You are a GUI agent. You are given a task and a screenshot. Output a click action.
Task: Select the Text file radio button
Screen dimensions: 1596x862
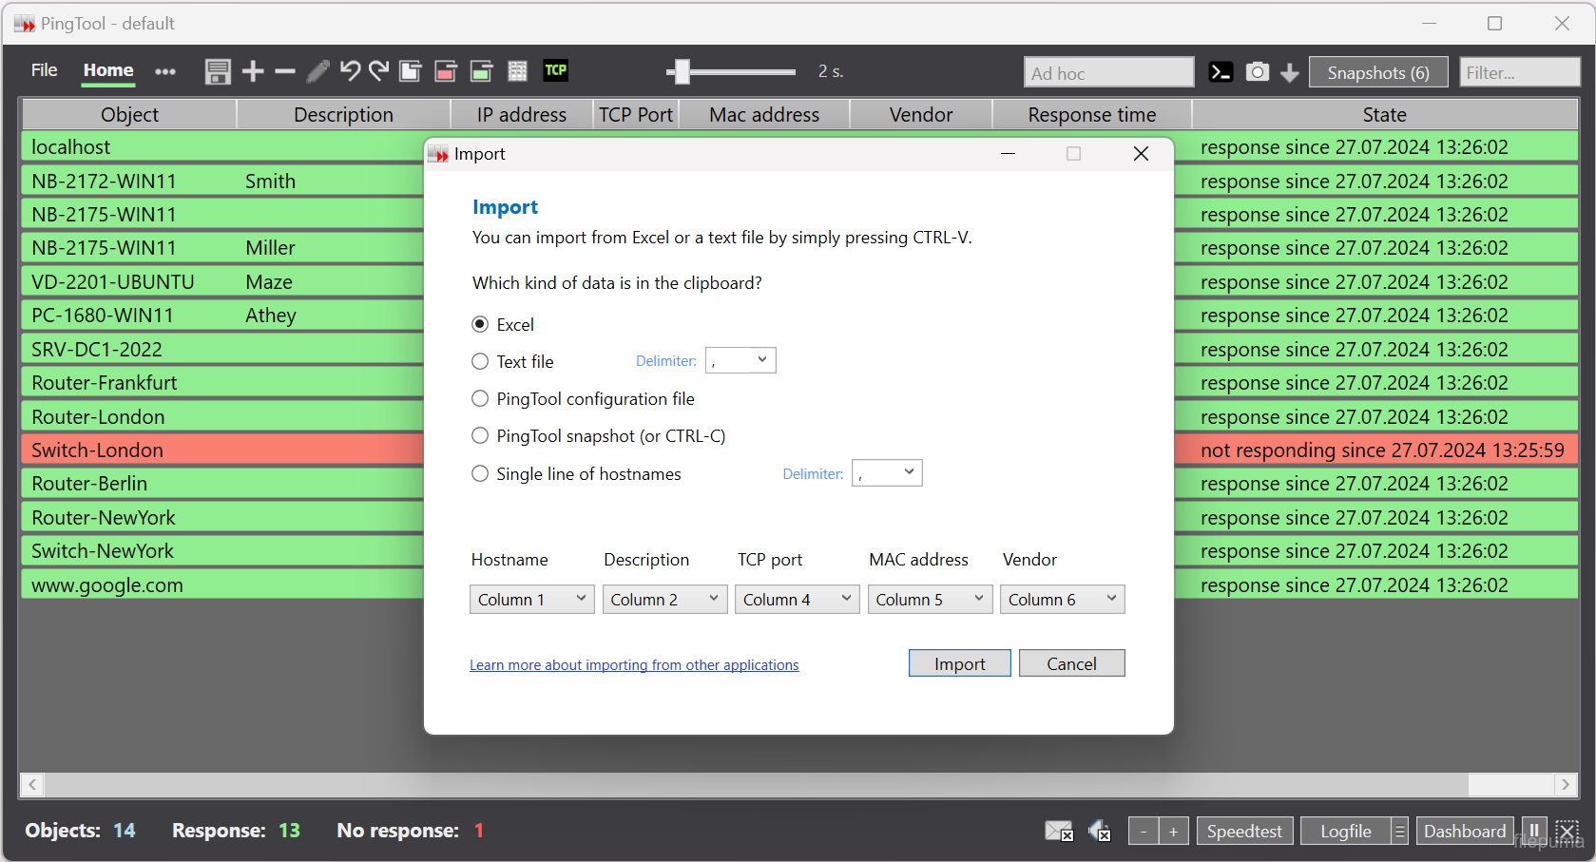481,361
